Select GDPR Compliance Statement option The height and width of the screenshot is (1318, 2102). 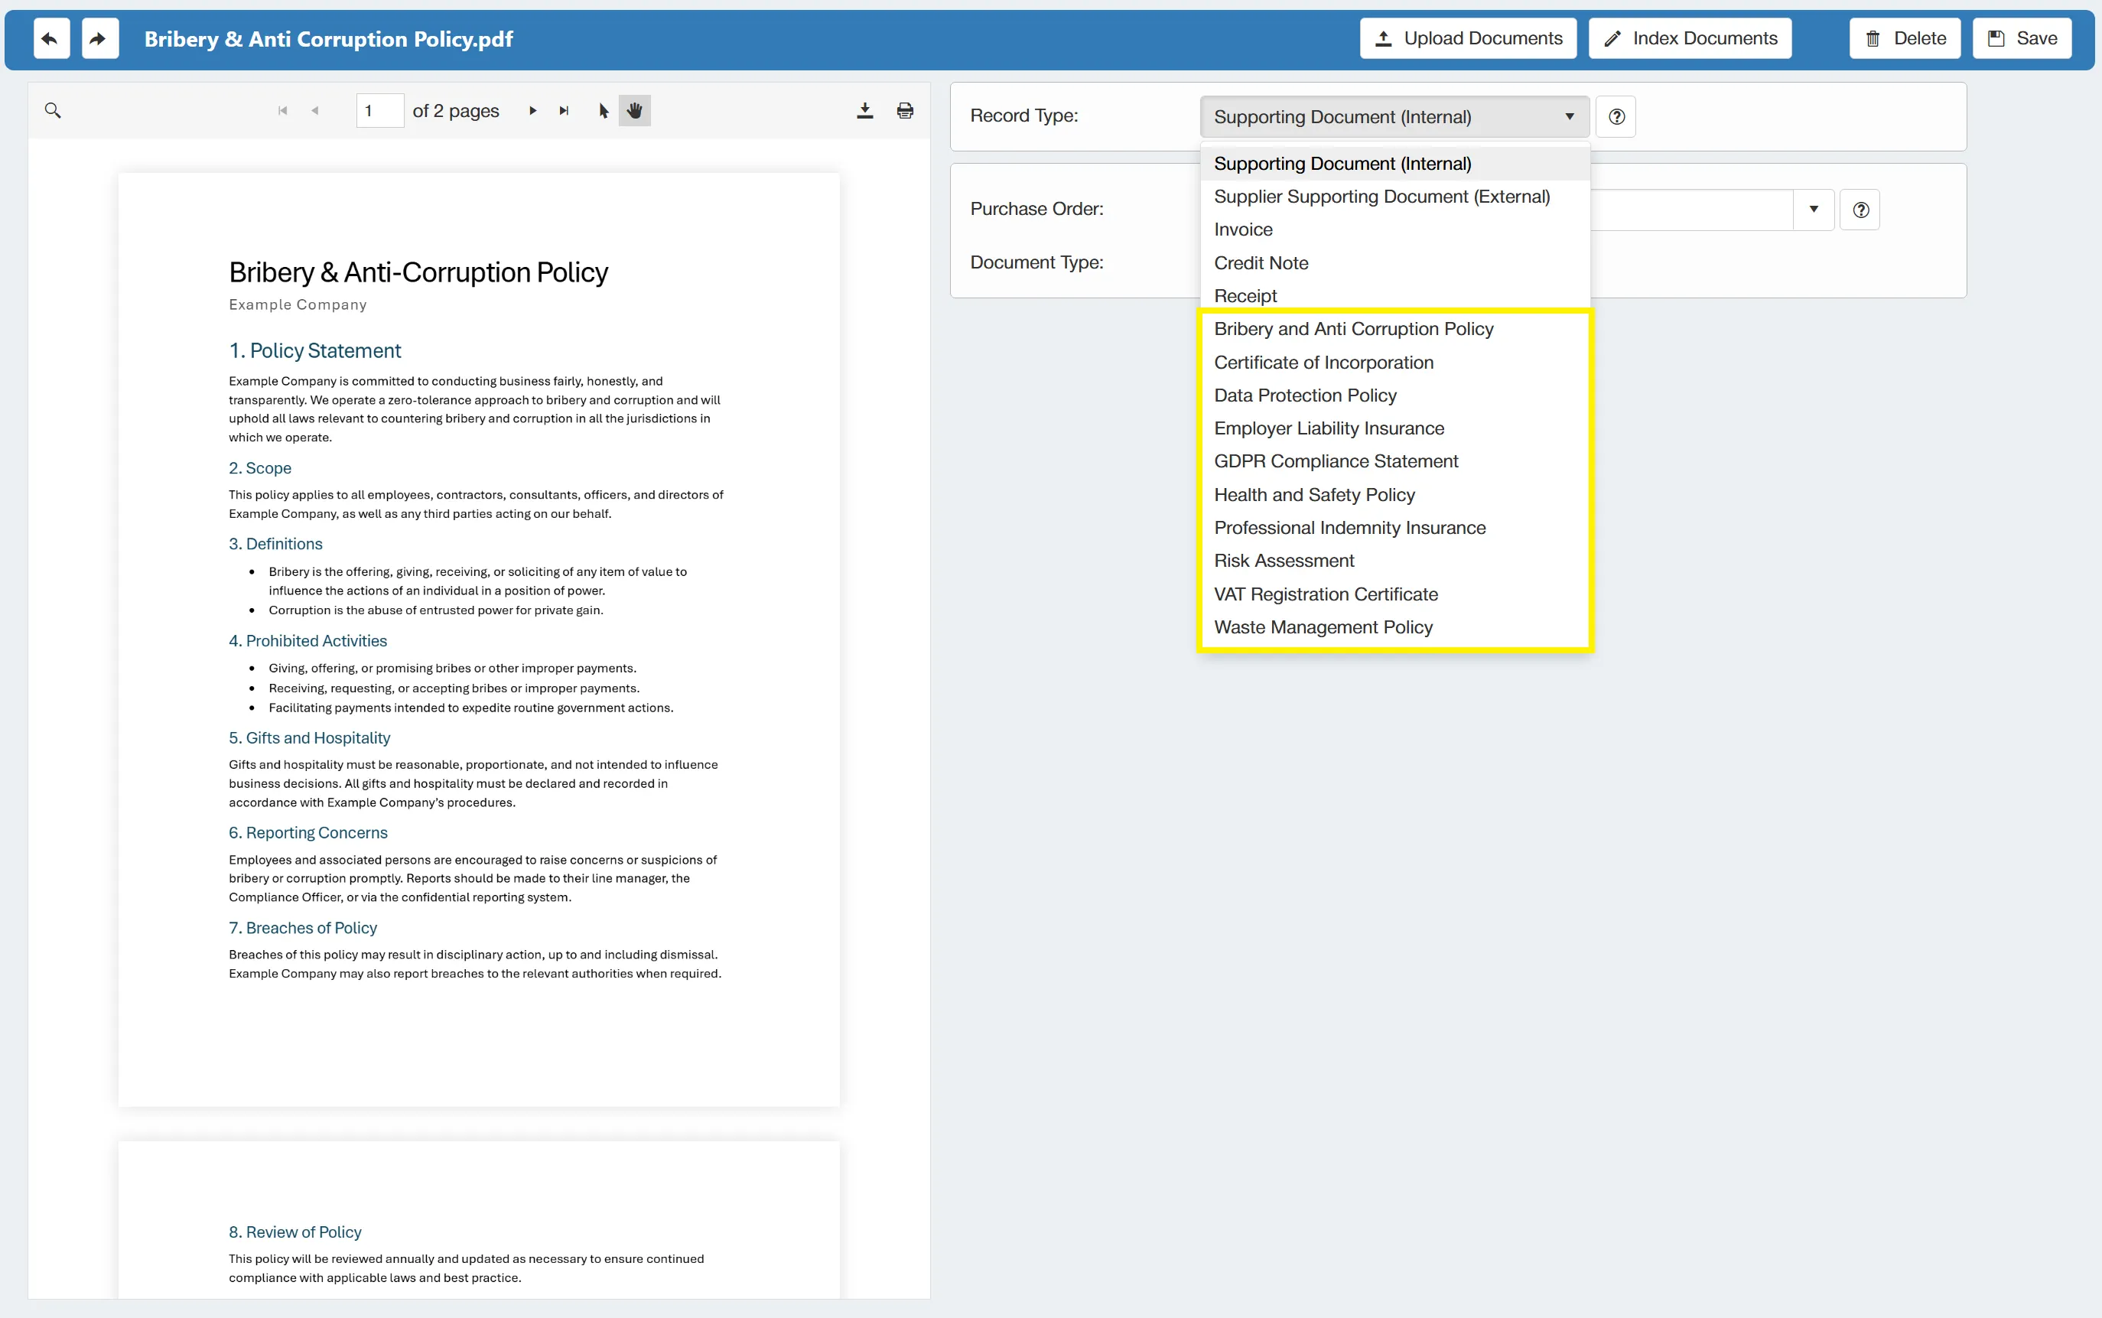pyautogui.click(x=1394, y=462)
